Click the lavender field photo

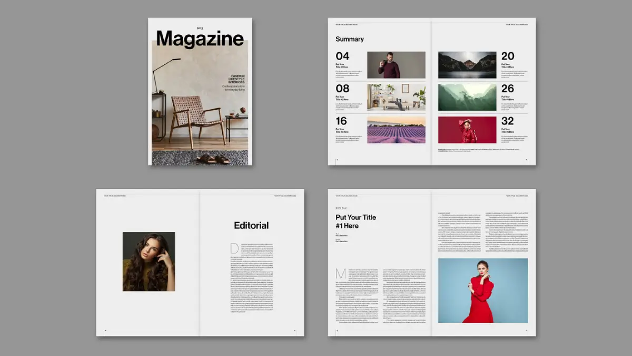pos(396,130)
